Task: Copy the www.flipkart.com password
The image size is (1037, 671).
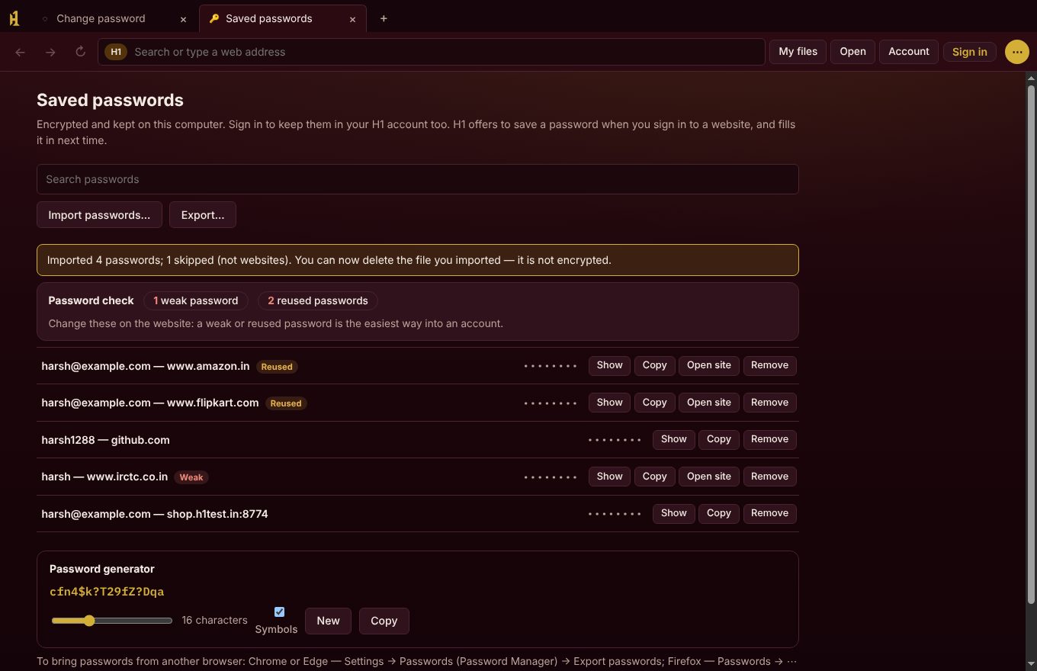Action: pyautogui.click(x=654, y=403)
